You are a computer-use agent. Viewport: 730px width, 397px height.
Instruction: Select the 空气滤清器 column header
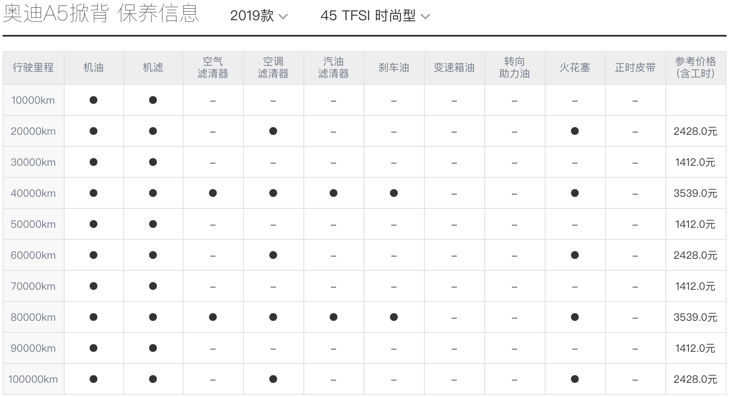tap(213, 68)
